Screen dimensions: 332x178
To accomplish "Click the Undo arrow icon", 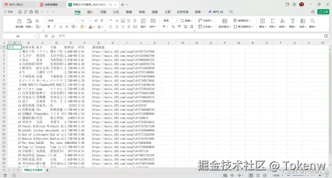I will coord(42,12).
